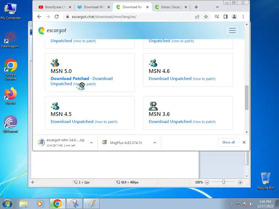
Task: Share this page via share icon
Action: 197,17
